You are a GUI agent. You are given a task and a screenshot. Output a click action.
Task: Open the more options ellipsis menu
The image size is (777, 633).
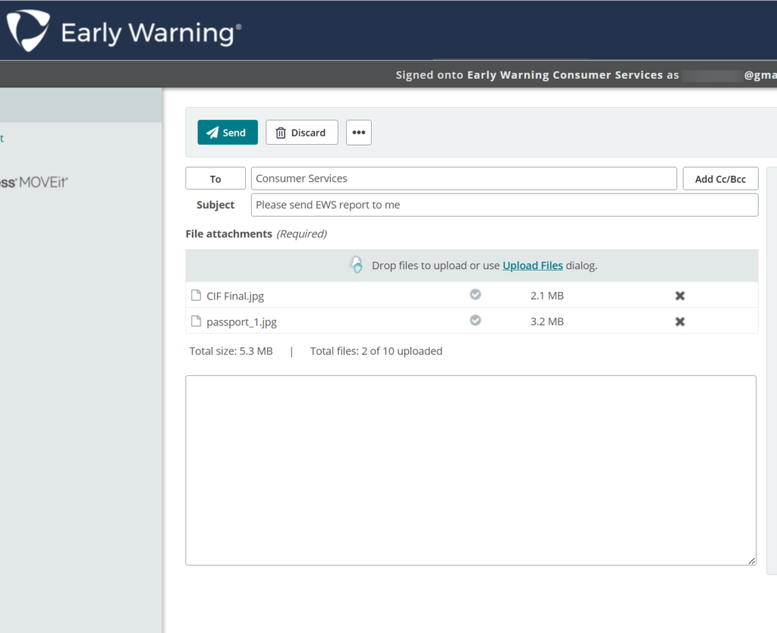[359, 132]
